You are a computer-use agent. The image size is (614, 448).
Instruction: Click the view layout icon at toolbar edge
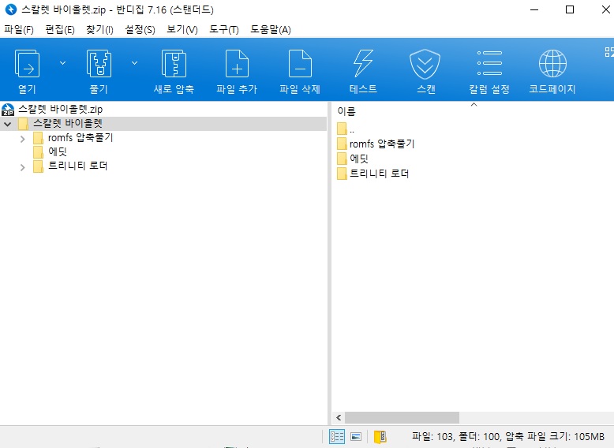pos(609,51)
